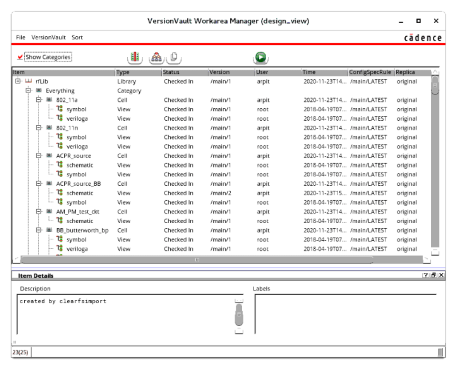The height and width of the screenshot is (369, 455).
Task: Collapse the BB_butterworth_bp cell
Action: point(38,230)
